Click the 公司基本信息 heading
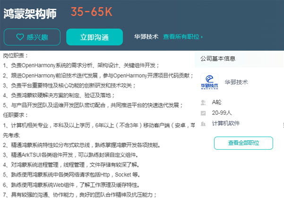The image size is (284, 198). pos(218,59)
